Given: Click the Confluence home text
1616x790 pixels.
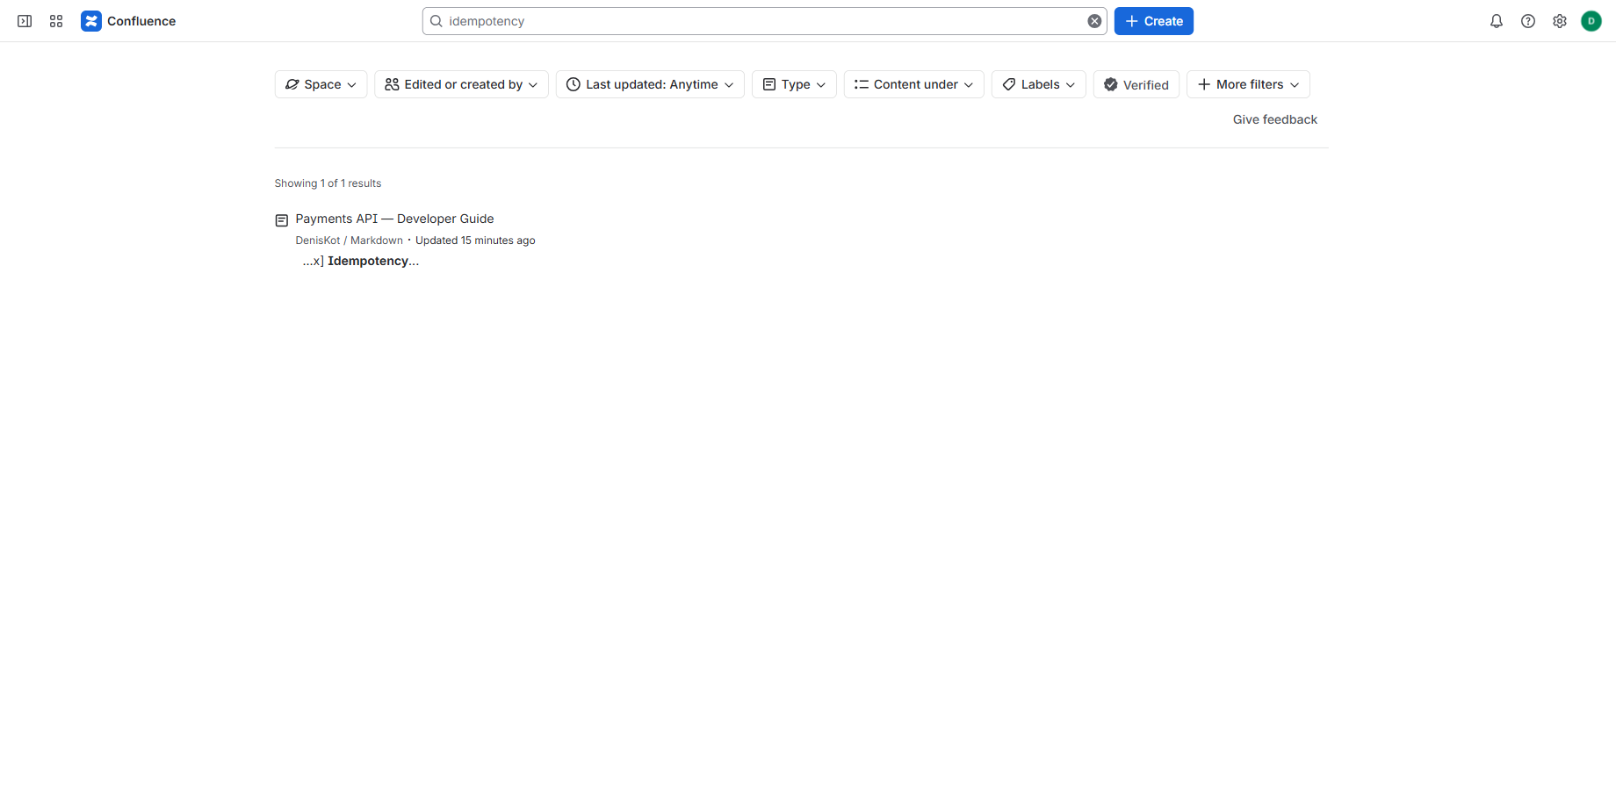Looking at the screenshot, I should pos(141,21).
